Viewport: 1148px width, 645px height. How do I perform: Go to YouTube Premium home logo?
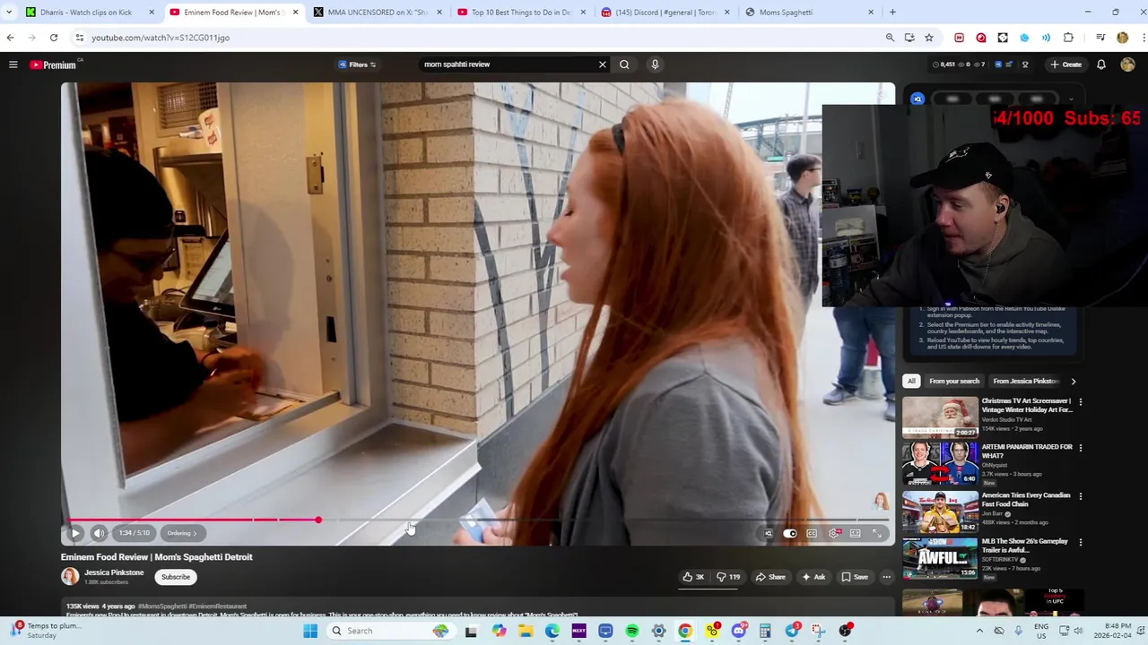click(54, 64)
